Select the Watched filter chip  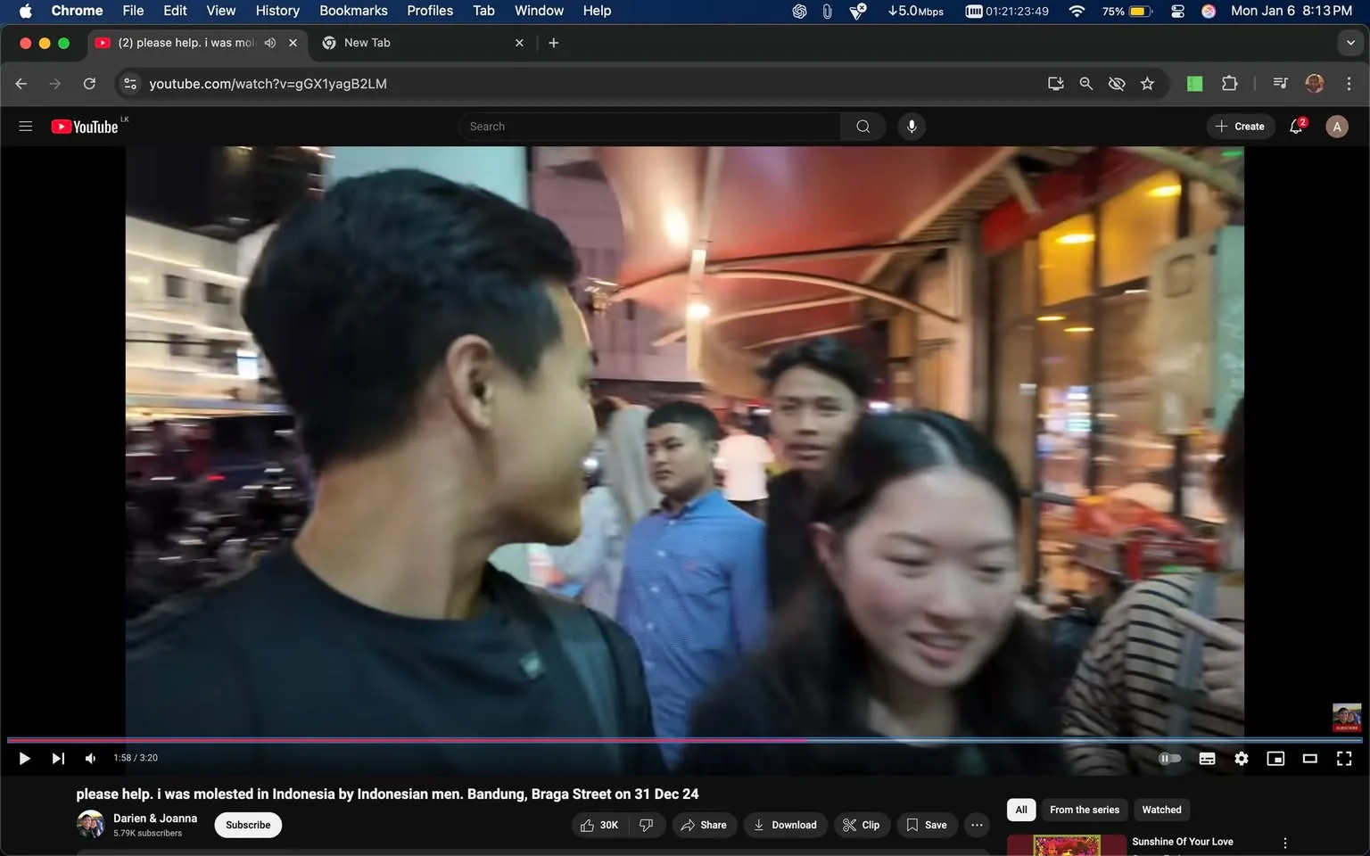(x=1160, y=810)
